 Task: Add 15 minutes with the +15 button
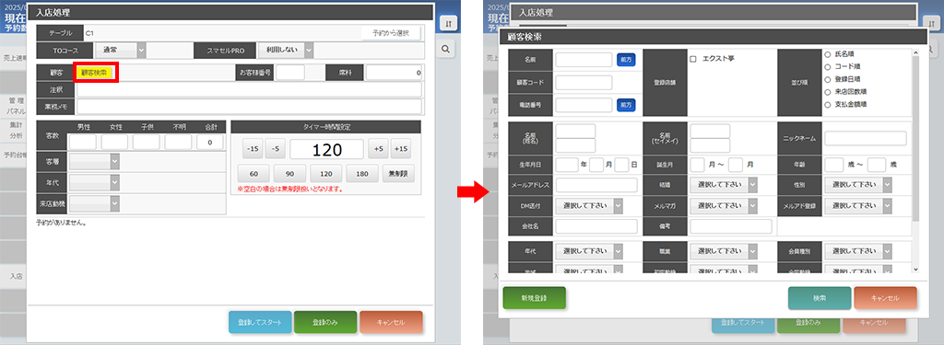pyautogui.click(x=400, y=148)
